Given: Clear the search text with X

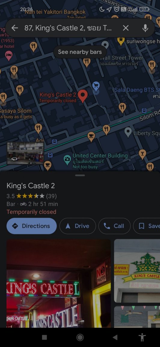Looking at the screenshot, I should pos(126,28).
